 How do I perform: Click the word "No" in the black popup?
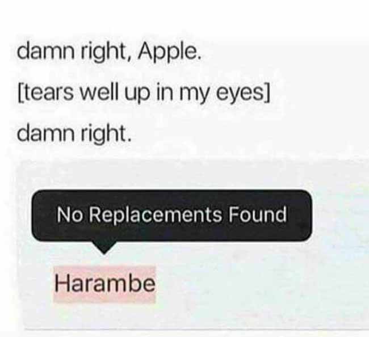point(70,214)
